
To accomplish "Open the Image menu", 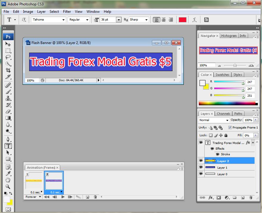I will click(x=28, y=12).
